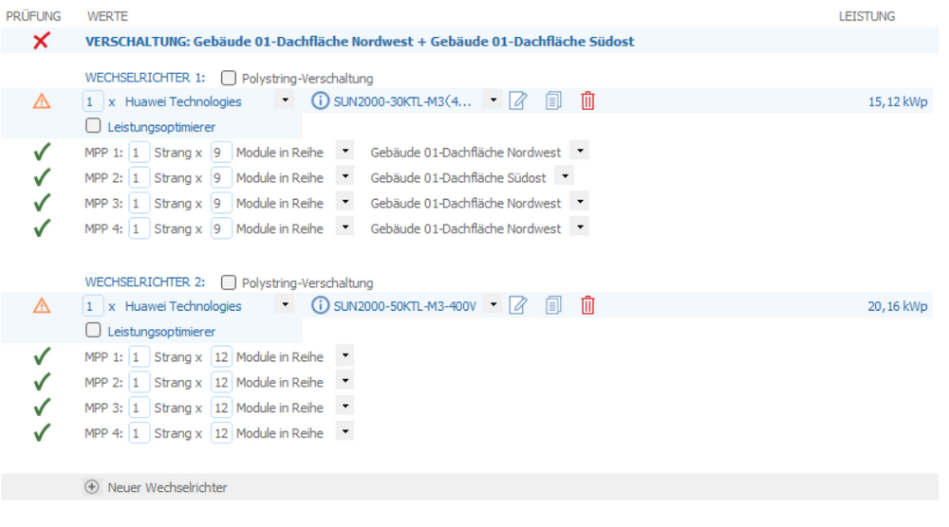This screenshot has width=949, height=527.
Task: Delete Wechselrichter 1 using the red trash icon
Action: [587, 101]
